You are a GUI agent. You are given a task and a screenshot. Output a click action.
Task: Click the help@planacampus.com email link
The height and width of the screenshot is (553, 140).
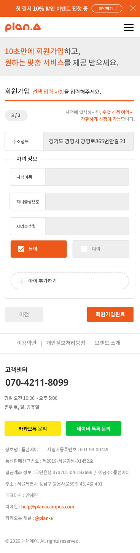click(x=48, y=507)
